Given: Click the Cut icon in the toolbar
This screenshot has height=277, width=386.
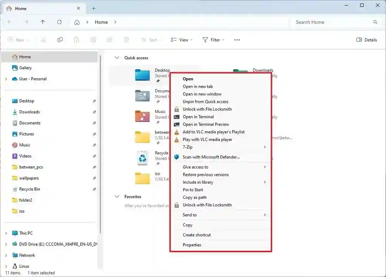Looking at the screenshot, I should [x=43, y=40].
